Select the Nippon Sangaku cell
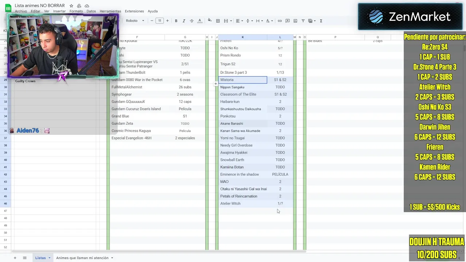 (x=243, y=87)
